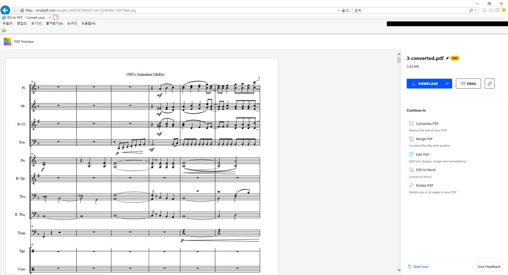Viewport: 508px width, 275px height.
Task: Open the 도움말(H) menu
Action: 88,23
